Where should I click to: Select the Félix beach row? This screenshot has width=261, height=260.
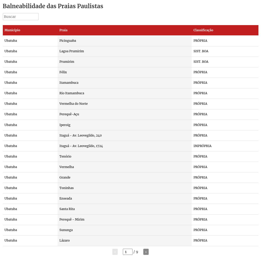pos(130,72)
